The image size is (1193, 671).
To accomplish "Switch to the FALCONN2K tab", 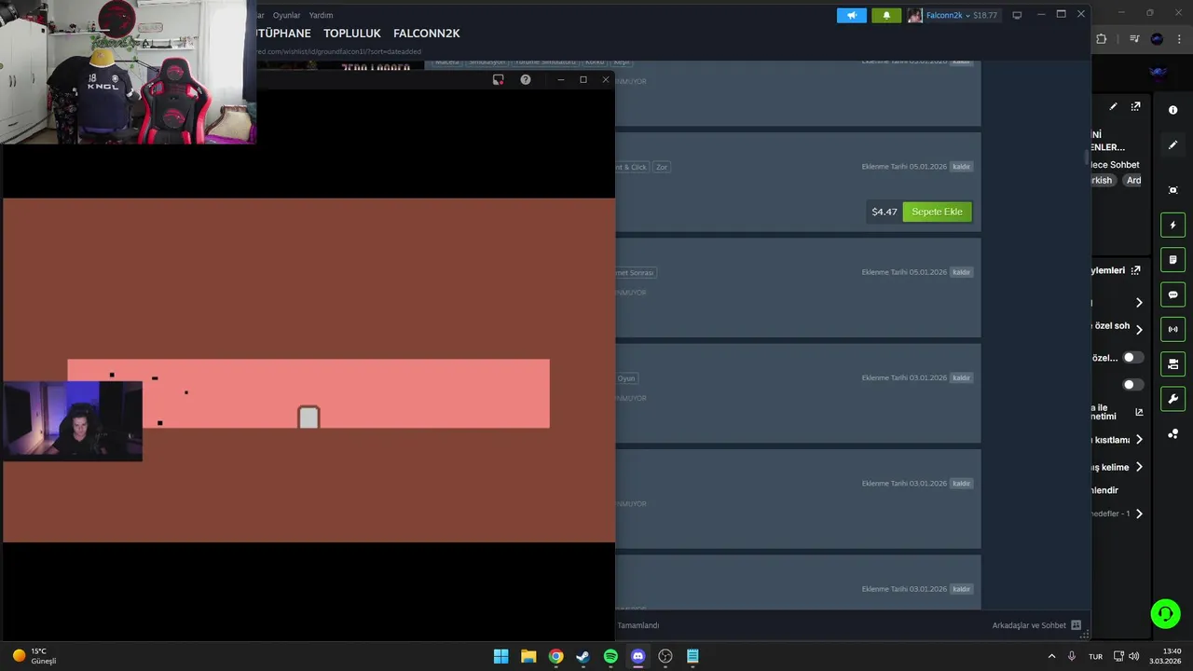I will coord(427,34).
